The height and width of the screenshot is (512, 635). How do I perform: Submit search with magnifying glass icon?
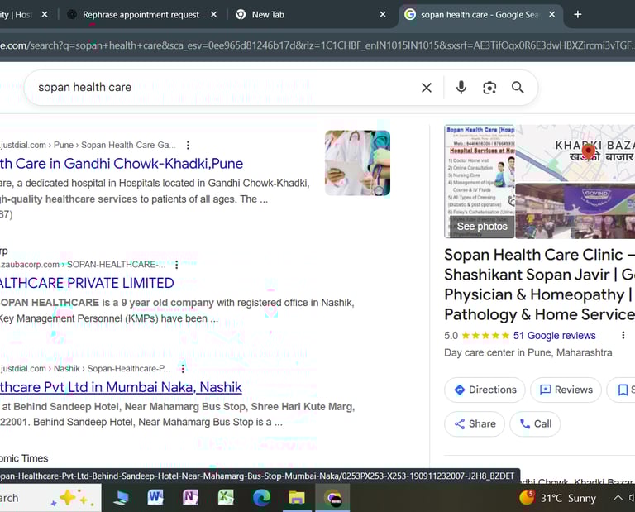(518, 88)
